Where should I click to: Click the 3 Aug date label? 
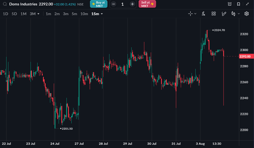pos(200,144)
